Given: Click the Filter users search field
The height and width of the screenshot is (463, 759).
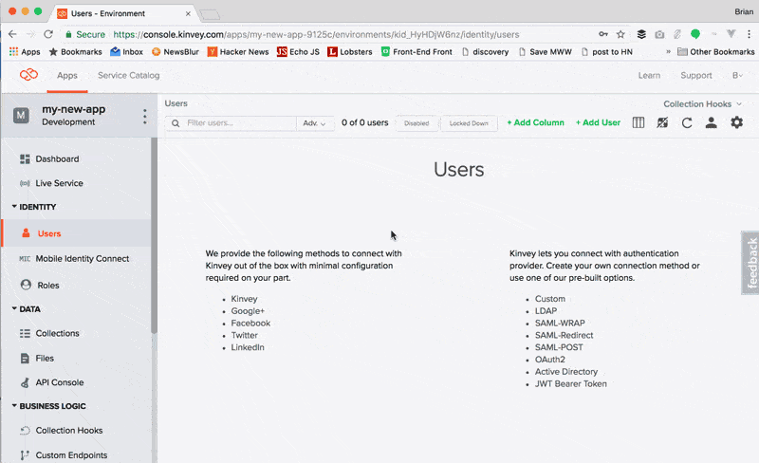Looking at the screenshot, I should click(x=237, y=123).
